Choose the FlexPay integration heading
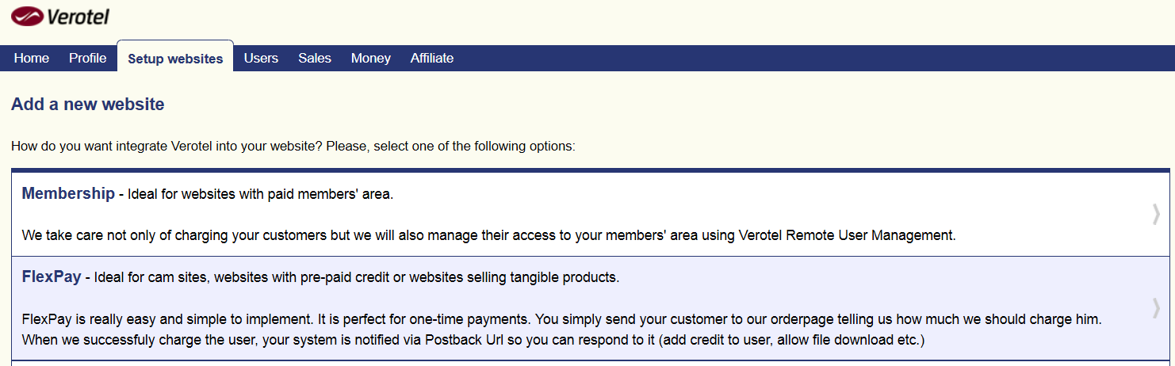 click(52, 277)
